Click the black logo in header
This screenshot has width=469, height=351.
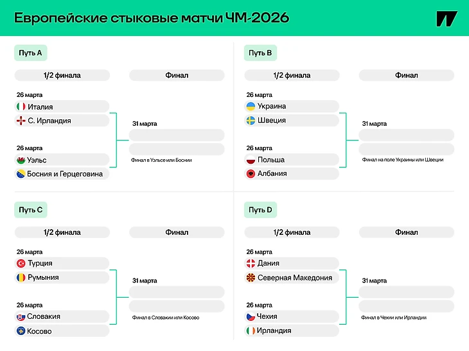point(447,19)
